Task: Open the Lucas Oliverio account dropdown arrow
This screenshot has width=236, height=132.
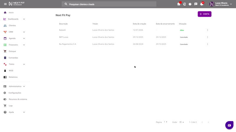Action: point(231,4)
